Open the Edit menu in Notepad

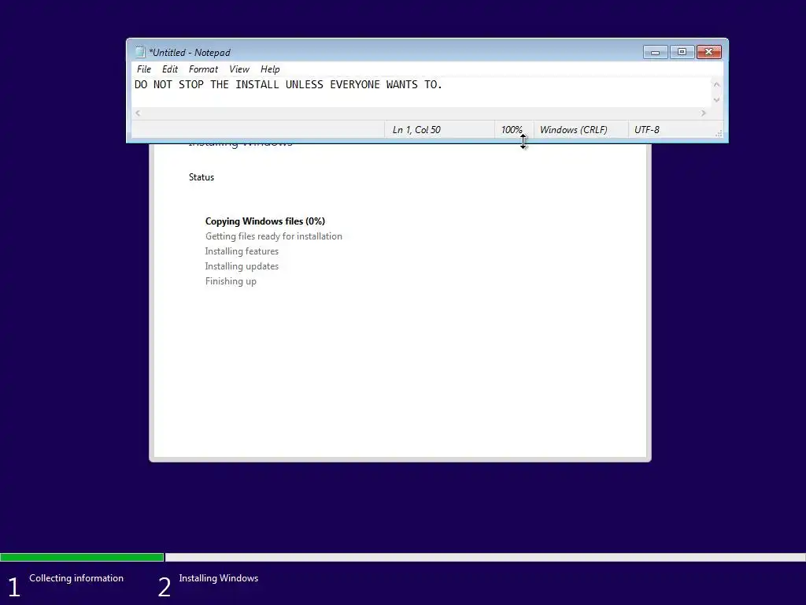pyautogui.click(x=170, y=69)
